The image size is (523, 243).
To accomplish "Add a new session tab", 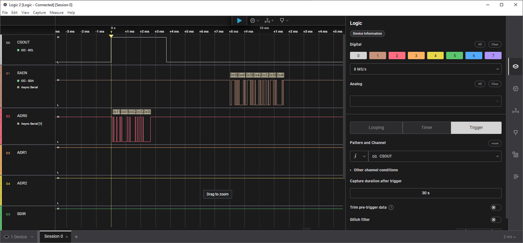I will pyautogui.click(x=76, y=237).
